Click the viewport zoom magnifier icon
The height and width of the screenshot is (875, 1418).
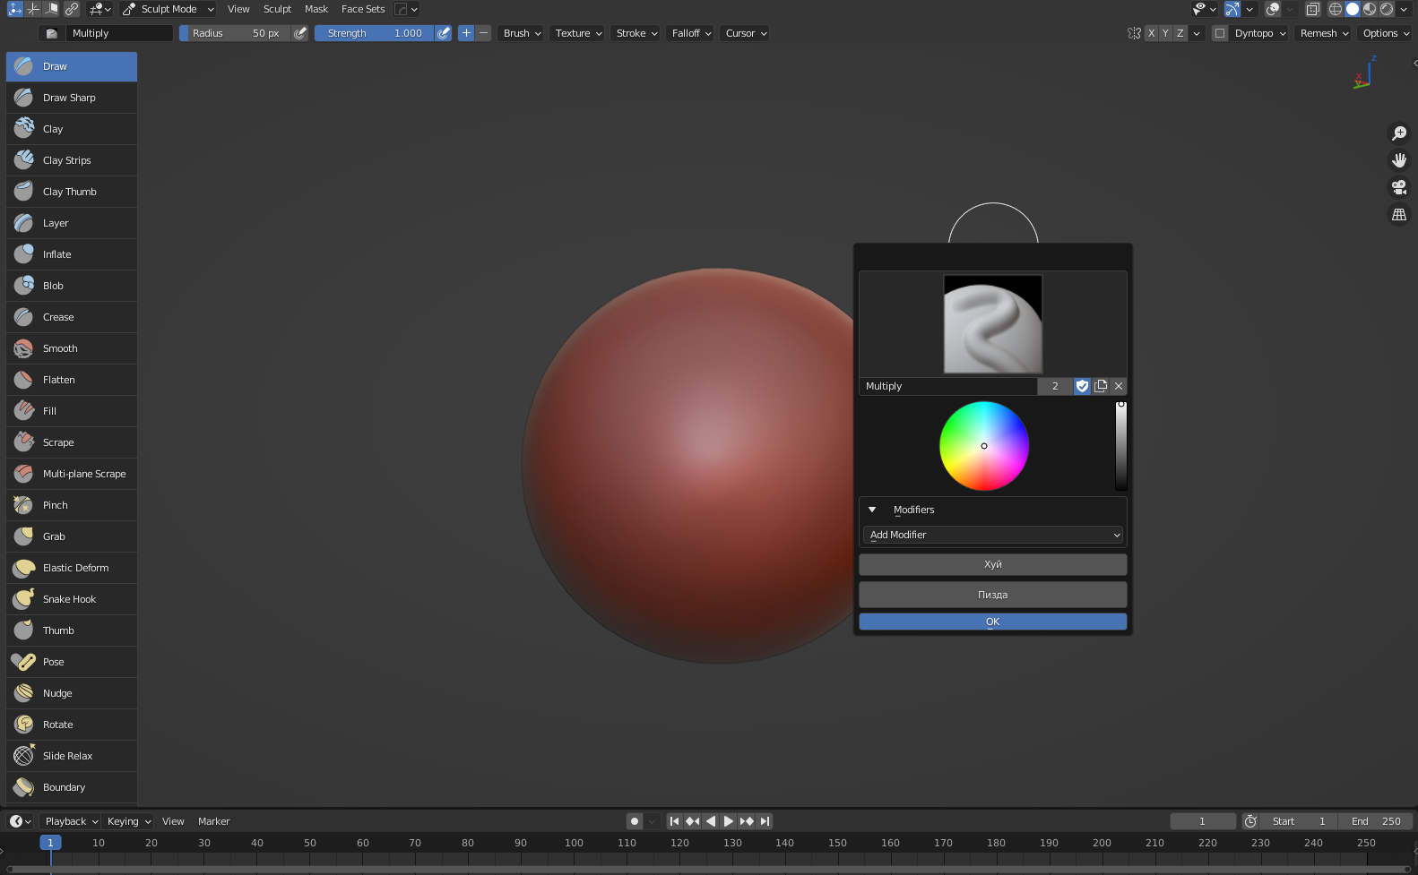1398,133
